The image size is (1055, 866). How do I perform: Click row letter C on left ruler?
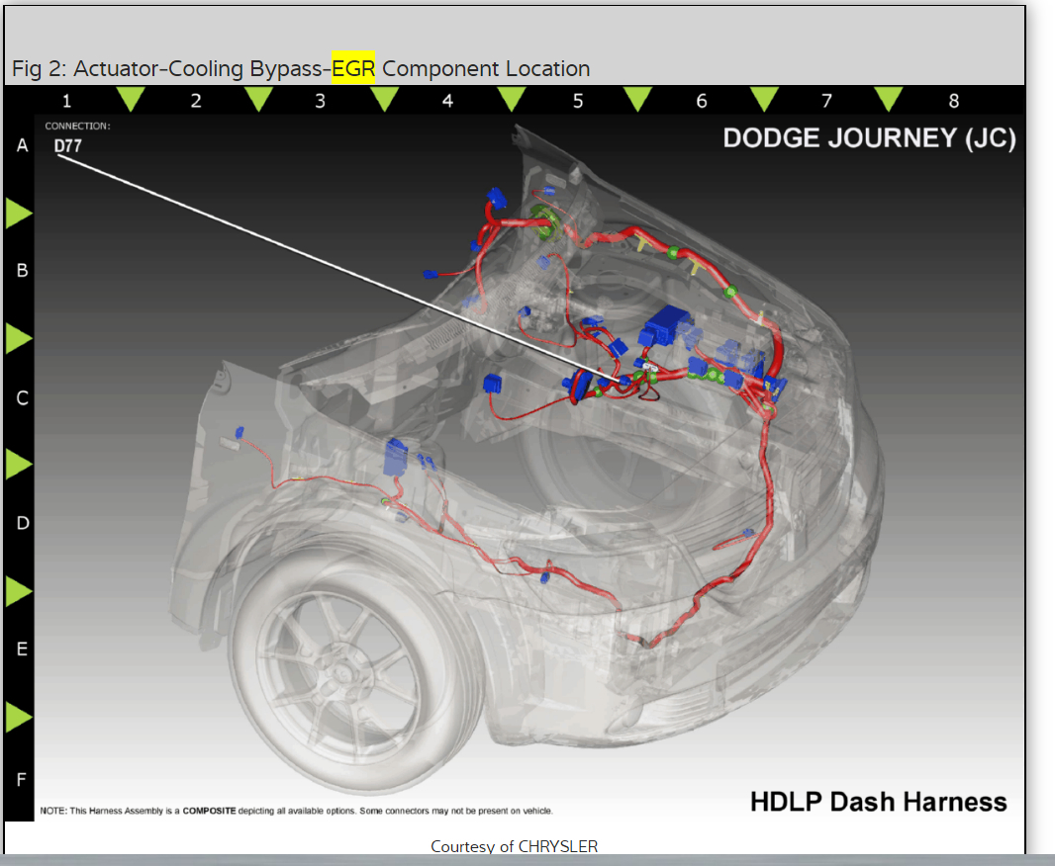(22, 398)
